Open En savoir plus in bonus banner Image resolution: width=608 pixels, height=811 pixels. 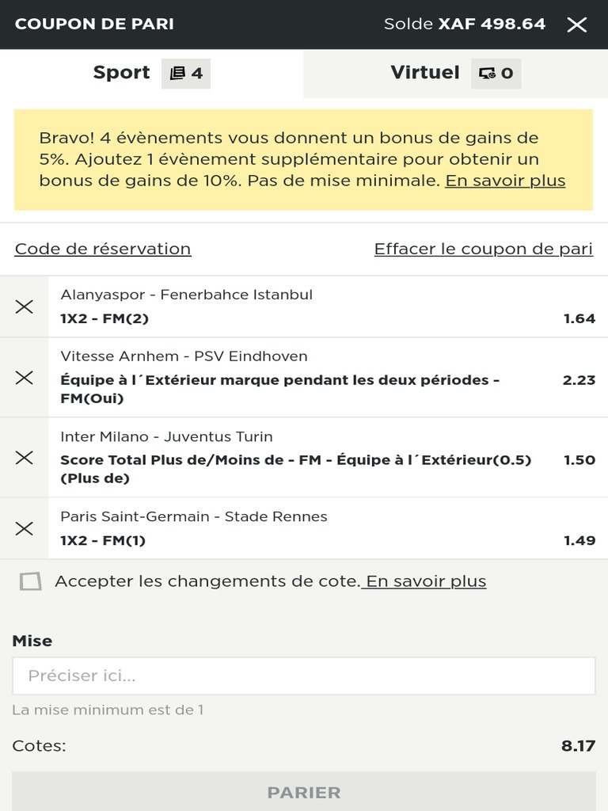pos(505,181)
